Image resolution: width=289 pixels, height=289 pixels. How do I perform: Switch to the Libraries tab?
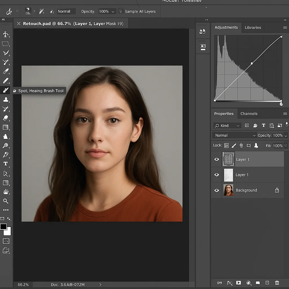click(x=253, y=28)
